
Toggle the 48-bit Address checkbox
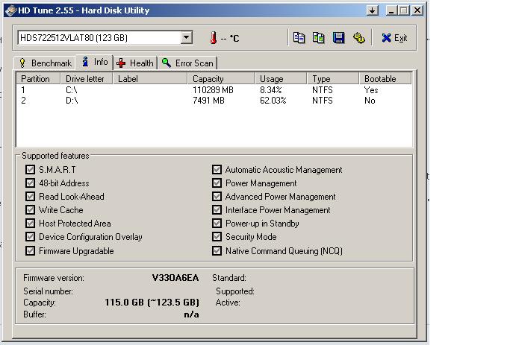(31, 183)
